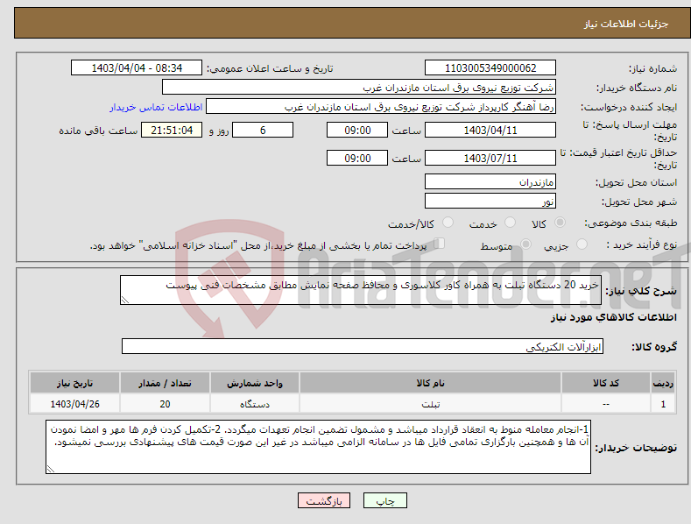Click the توضیحات خریدار notes textarea
The height and width of the screenshot is (524, 691).
(318, 447)
